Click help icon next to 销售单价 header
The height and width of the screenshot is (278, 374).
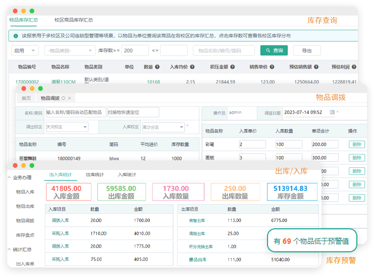[x=272, y=67]
